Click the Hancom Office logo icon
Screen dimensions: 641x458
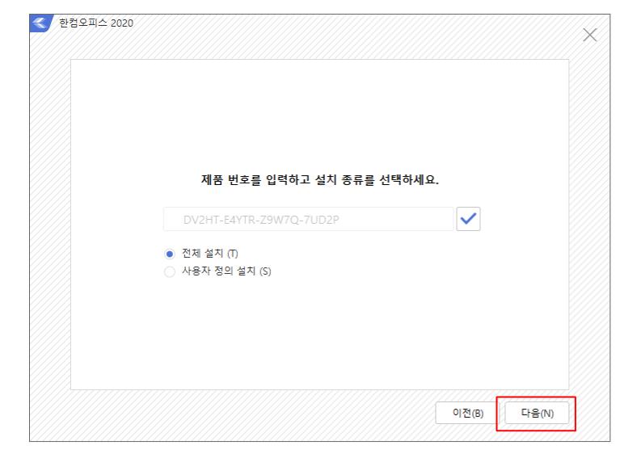[41, 23]
